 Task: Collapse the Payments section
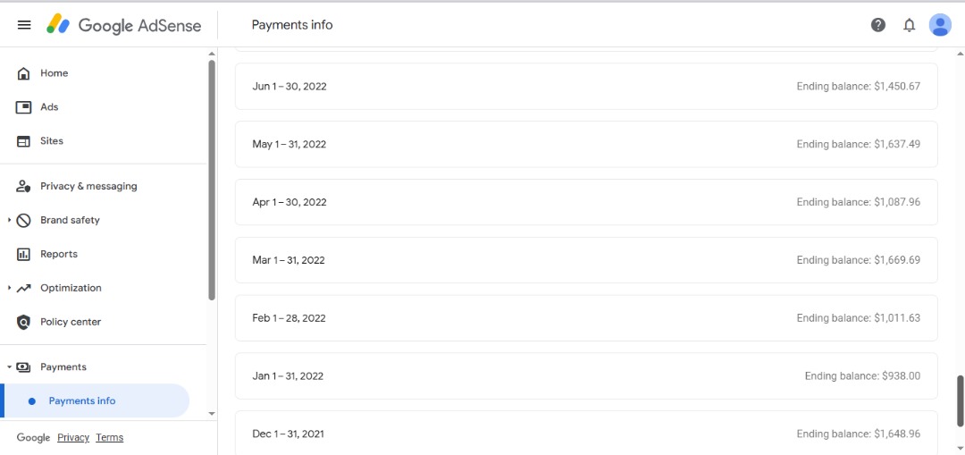(10, 367)
